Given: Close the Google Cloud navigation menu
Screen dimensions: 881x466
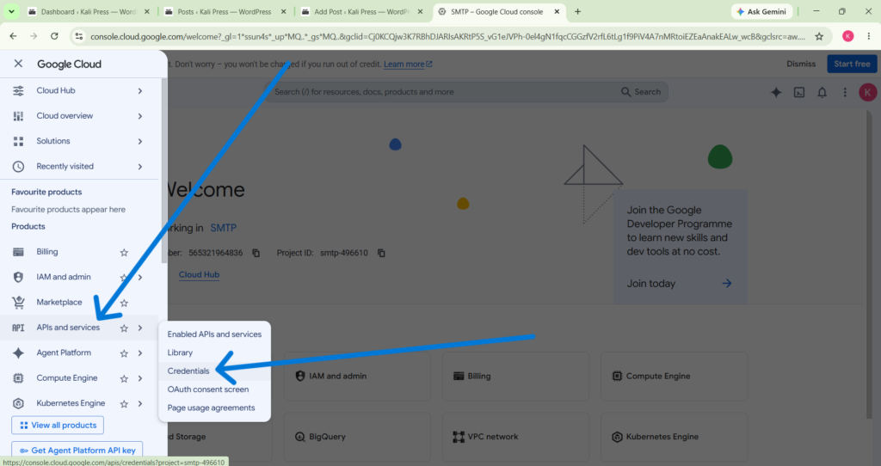Looking at the screenshot, I should coord(18,64).
